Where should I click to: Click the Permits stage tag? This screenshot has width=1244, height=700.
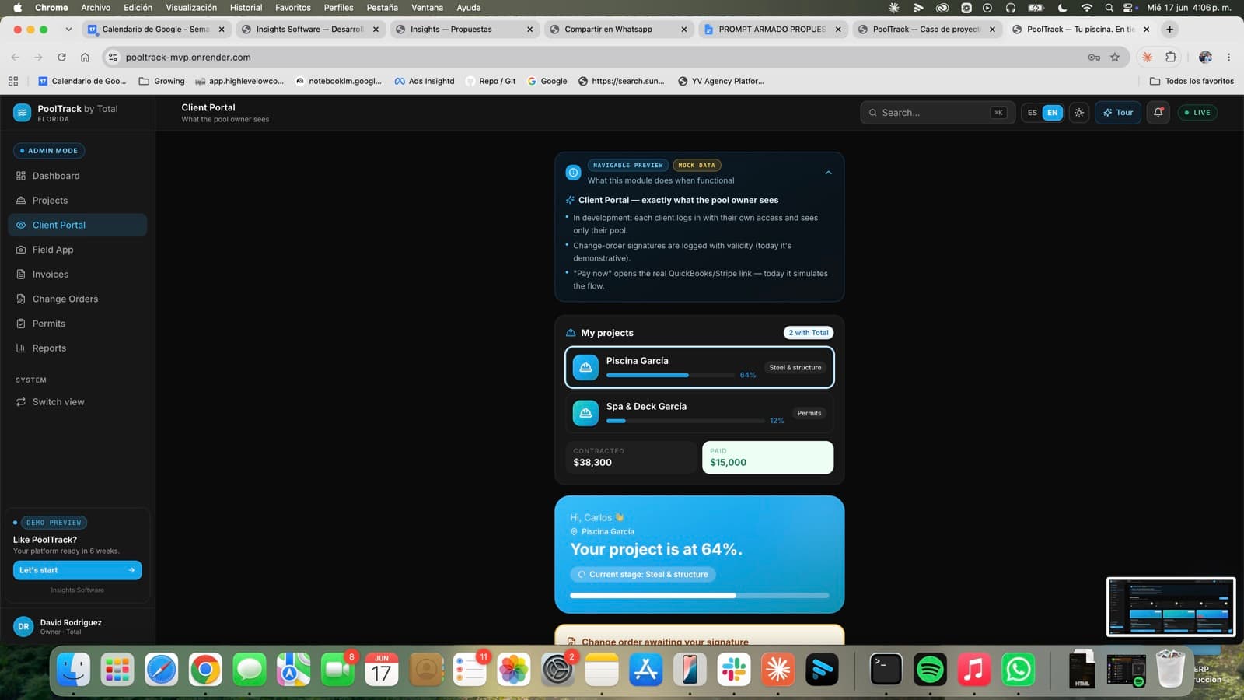click(x=809, y=413)
